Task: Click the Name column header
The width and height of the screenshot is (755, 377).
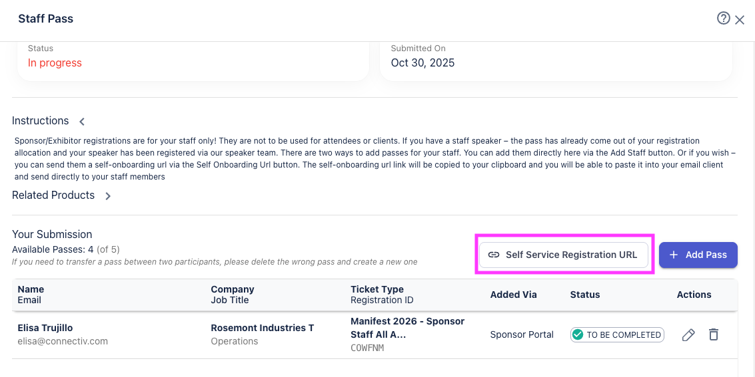Action: click(31, 289)
